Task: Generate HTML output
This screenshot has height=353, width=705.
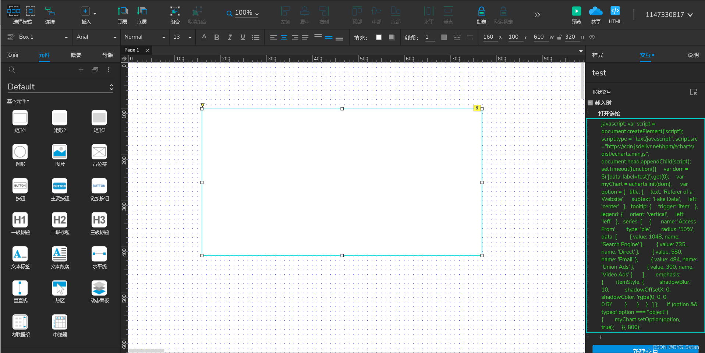Action: [615, 11]
